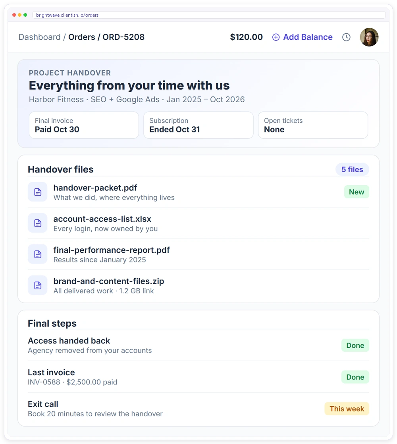The height and width of the screenshot is (444, 397).
Task: Click the file icon beside account-access-list.xlsx
Action: (x=38, y=223)
